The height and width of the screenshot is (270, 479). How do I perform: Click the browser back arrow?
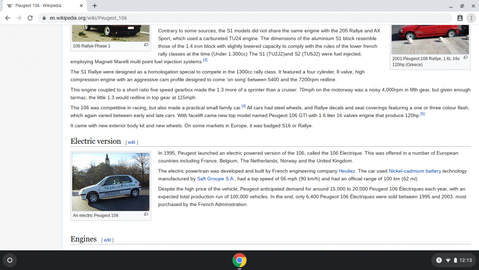pyautogui.click(x=8, y=18)
